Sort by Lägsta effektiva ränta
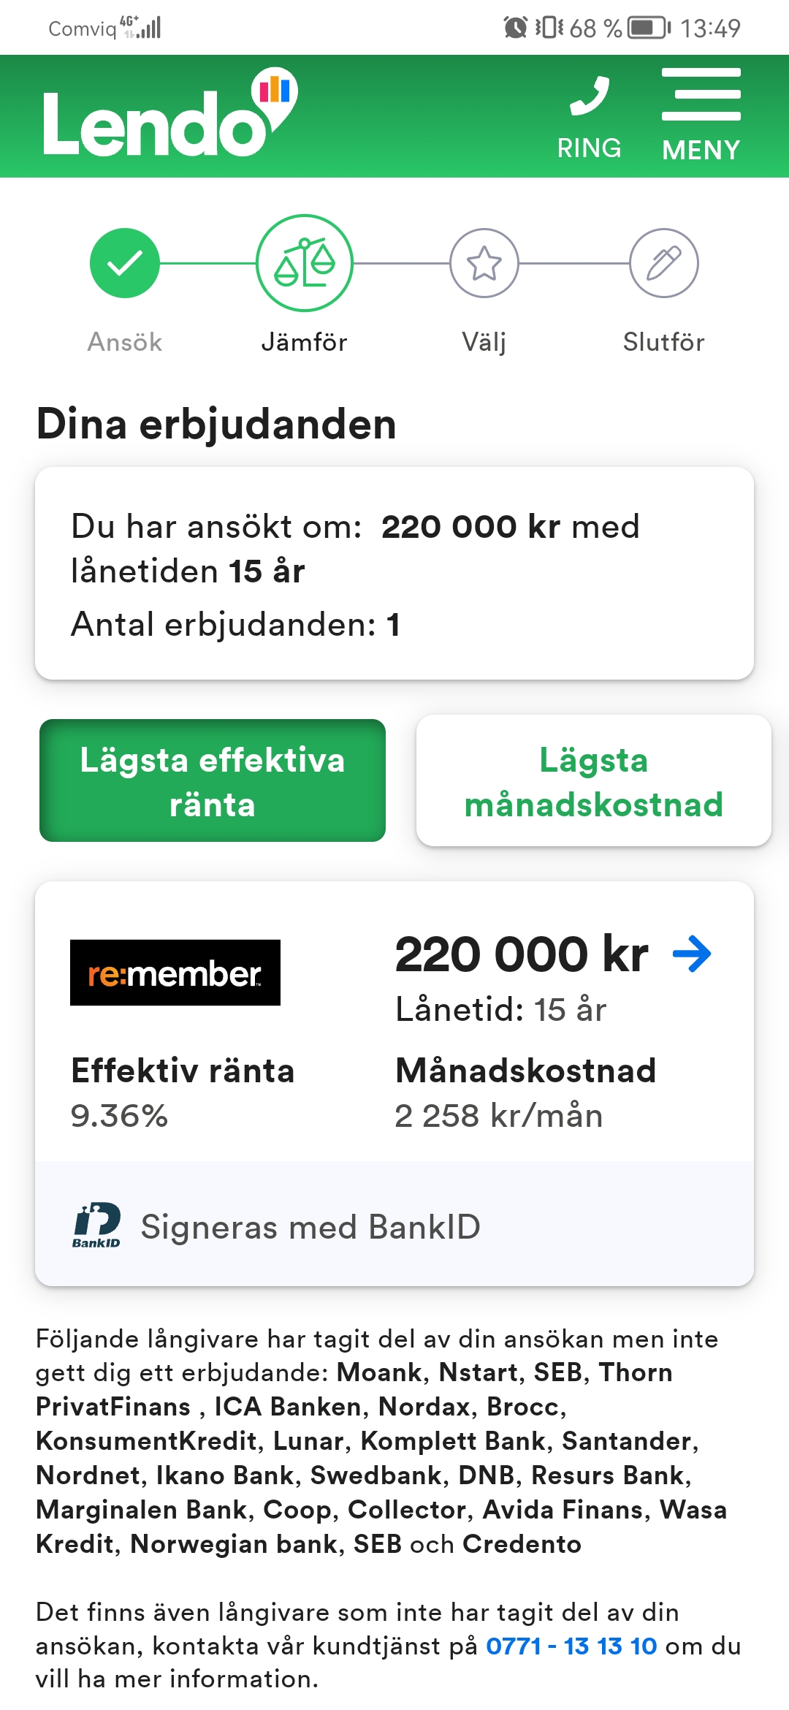Image resolution: width=789 pixels, height=1710 pixels. point(213,781)
